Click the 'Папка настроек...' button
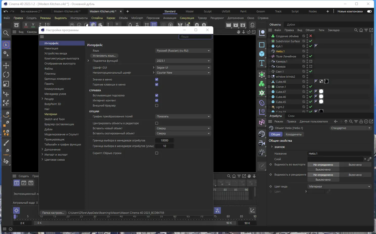Screen dimensions: 376x234 click(x=53, y=213)
